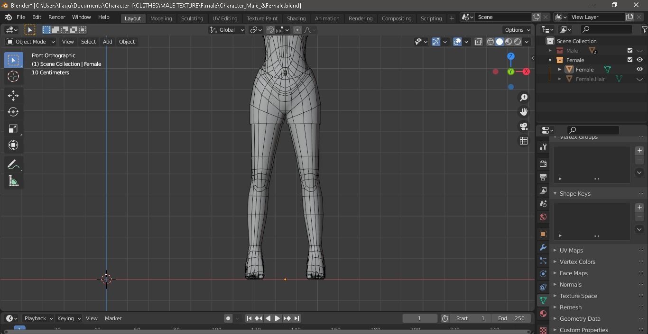
Task: Click the Outliner filter funnel icon
Action: tap(644, 29)
